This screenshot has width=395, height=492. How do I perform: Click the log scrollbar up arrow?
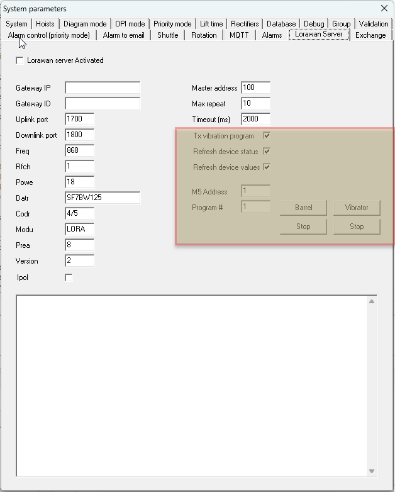tap(372, 301)
